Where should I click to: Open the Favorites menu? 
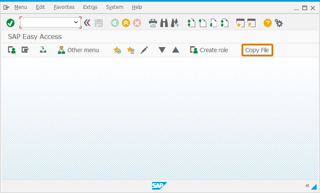pos(64,7)
